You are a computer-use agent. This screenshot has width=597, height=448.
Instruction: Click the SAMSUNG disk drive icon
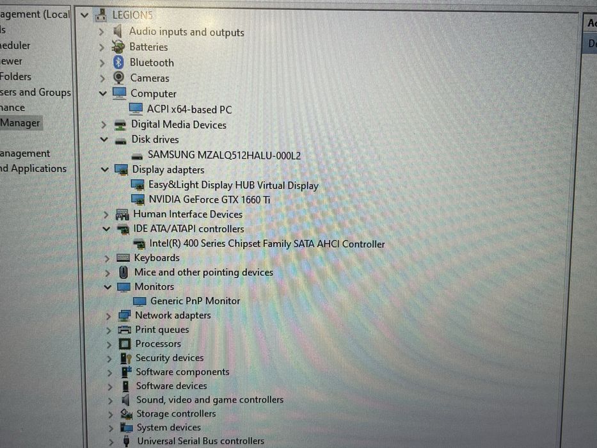coord(137,157)
